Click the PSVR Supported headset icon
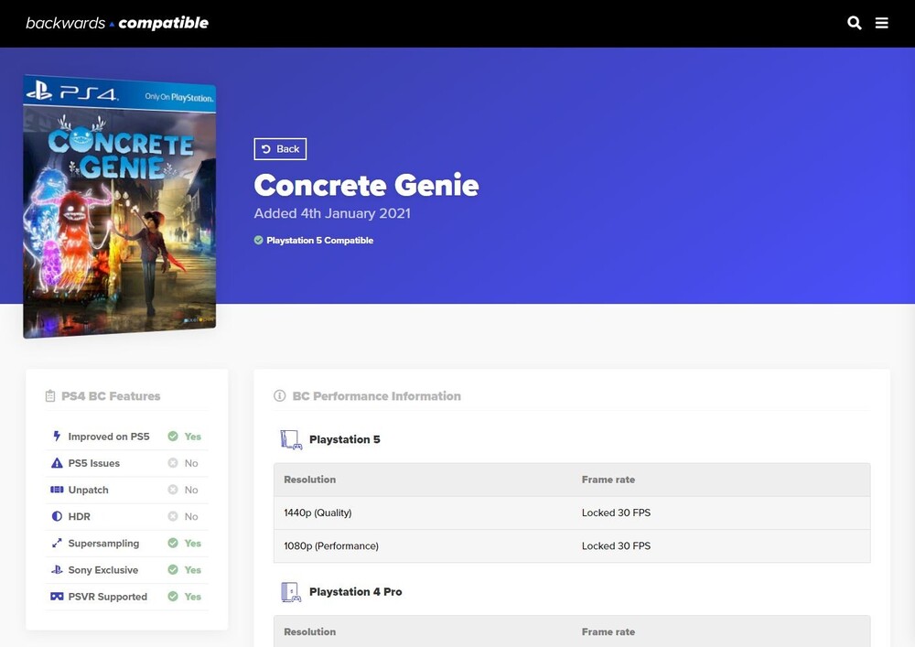The image size is (915, 647). 57,597
